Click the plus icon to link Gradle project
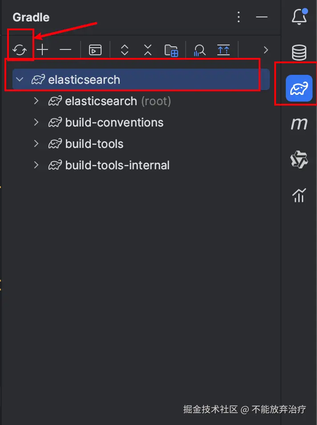Image resolution: width=317 pixels, height=425 pixels. tap(42, 50)
